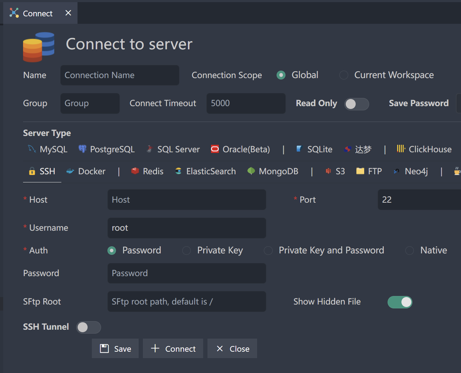Enable SSH Tunnel

click(88, 327)
